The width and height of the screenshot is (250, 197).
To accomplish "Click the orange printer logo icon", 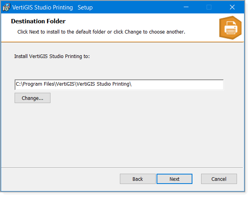I will click(x=230, y=28).
